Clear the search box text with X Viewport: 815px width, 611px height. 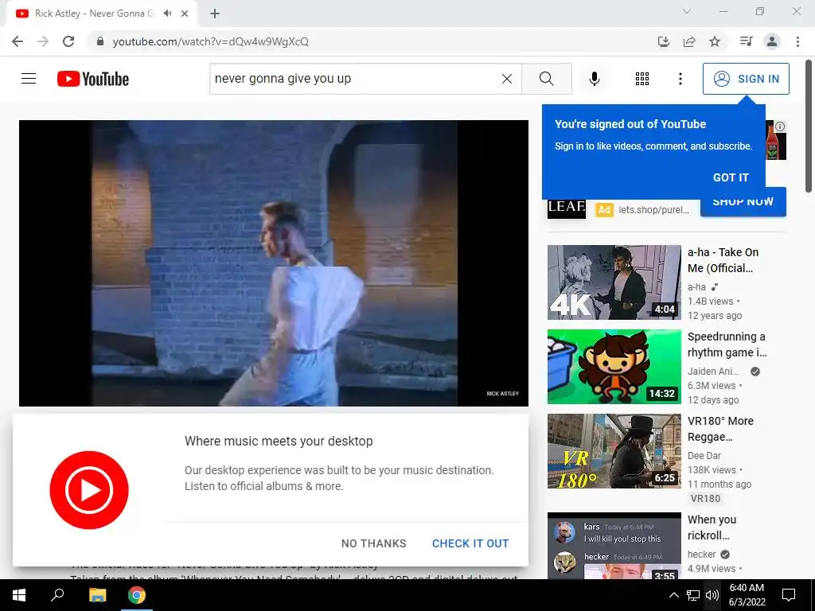pyautogui.click(x=507, y=79)
